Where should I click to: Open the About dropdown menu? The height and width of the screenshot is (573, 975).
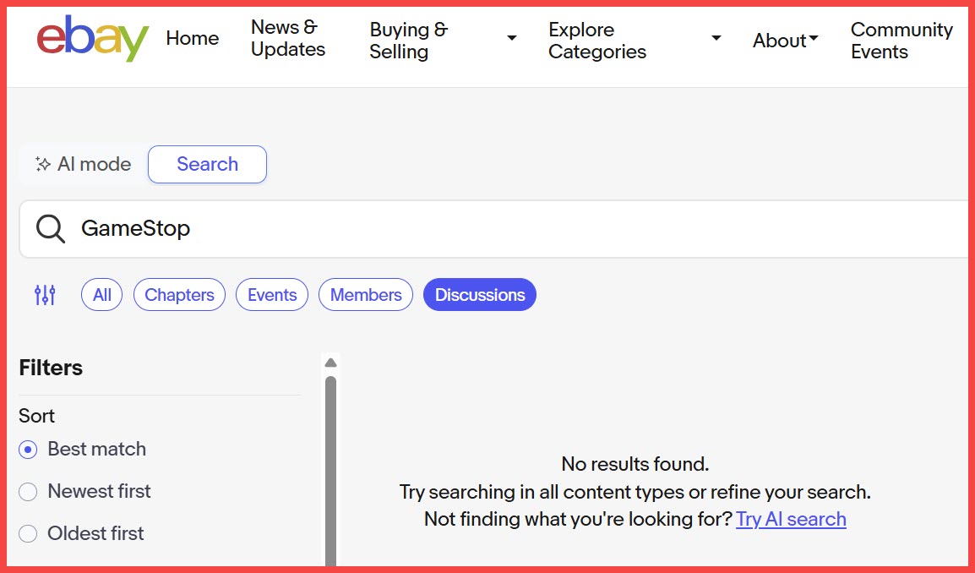786,41
